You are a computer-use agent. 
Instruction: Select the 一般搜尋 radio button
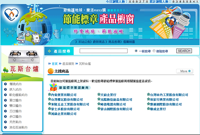(136, 51)
